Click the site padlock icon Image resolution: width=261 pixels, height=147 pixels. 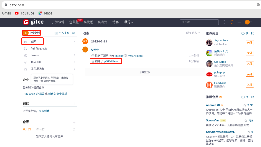tap(6, 5)
